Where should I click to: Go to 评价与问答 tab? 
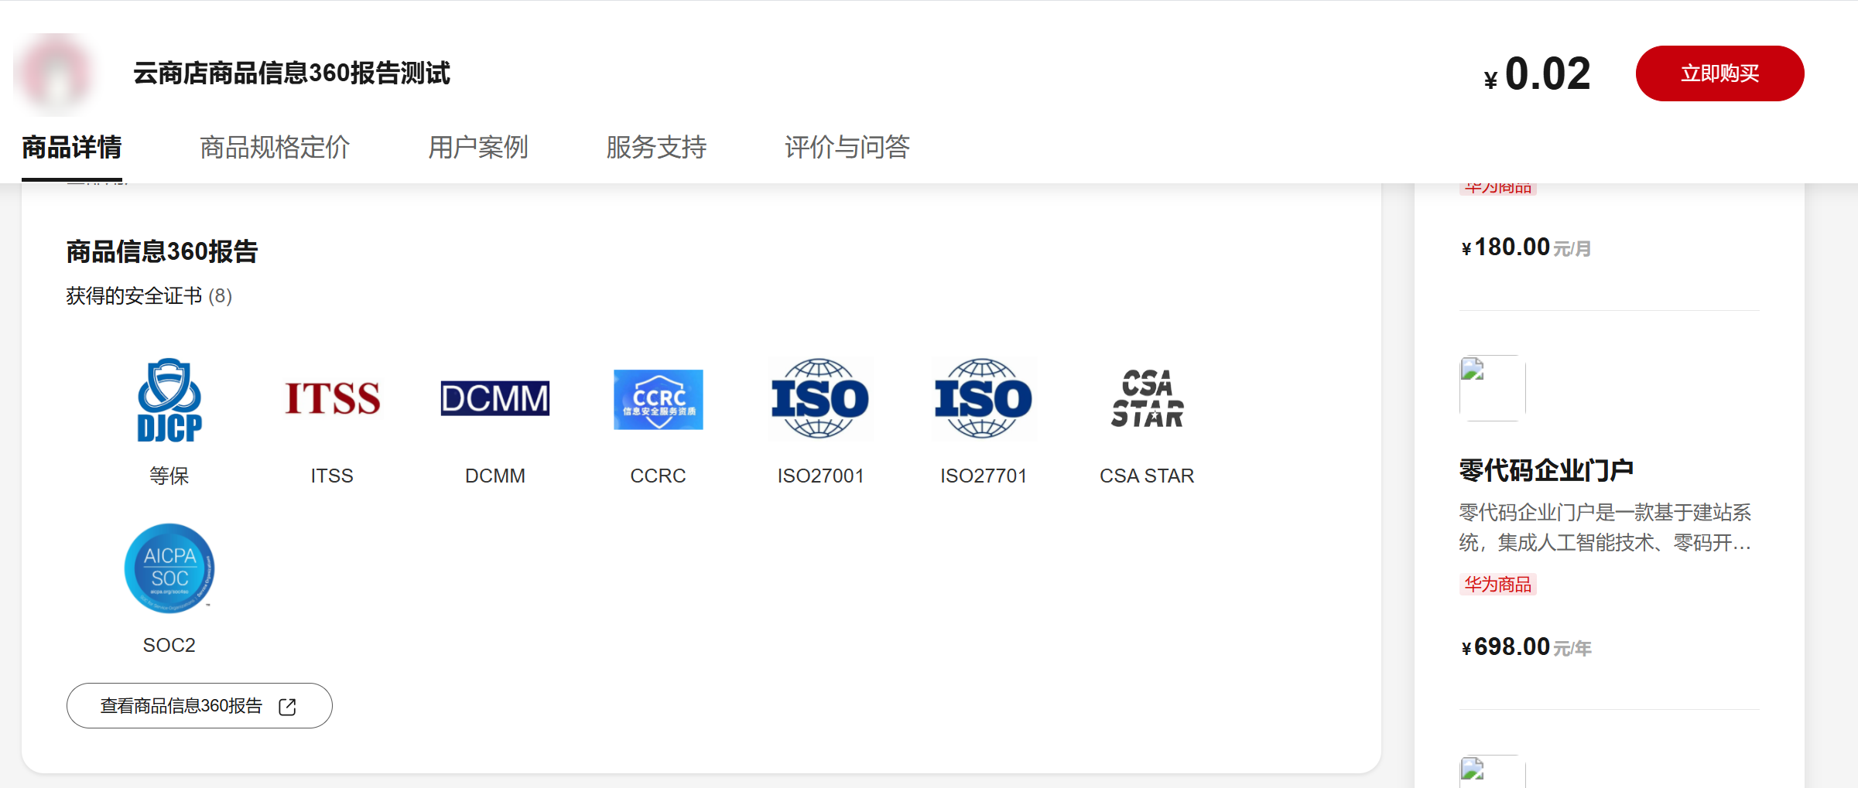(847, 147)
